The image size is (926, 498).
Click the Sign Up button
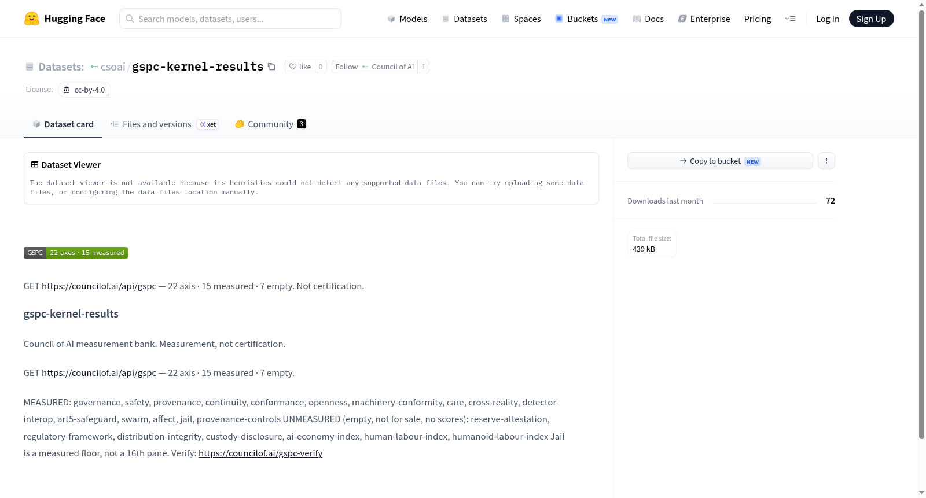point(871,19)
